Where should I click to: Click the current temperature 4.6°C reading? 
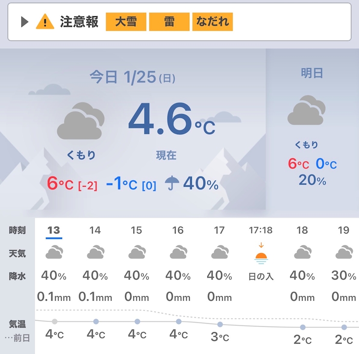[x=172, y=118]
